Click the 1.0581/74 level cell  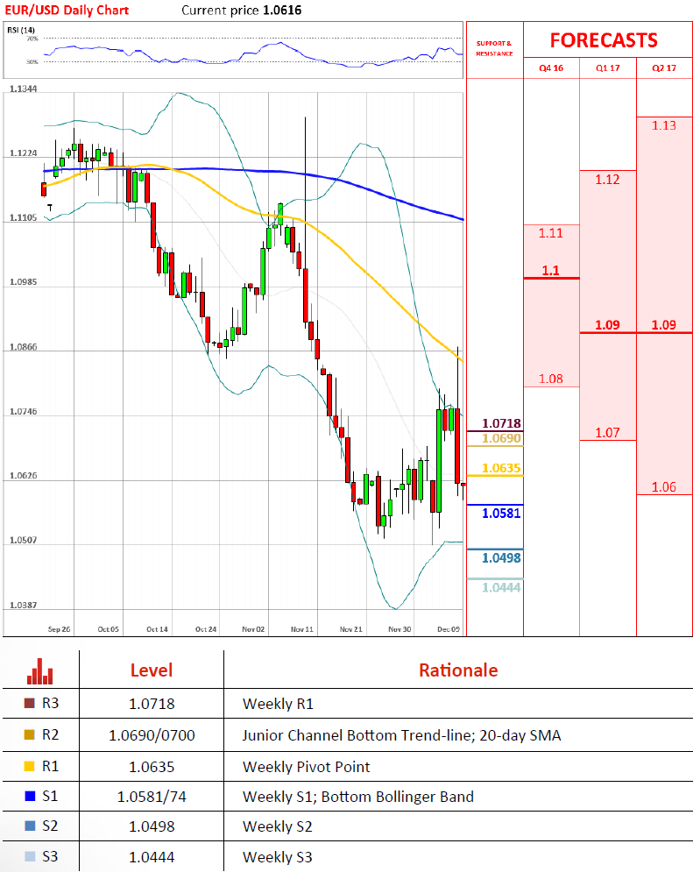(x=152, y=797)
